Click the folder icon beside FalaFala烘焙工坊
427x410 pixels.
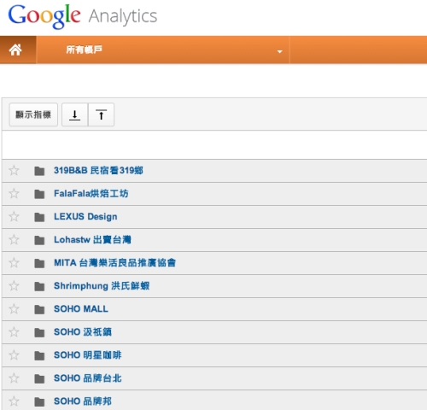pos(39,194)
